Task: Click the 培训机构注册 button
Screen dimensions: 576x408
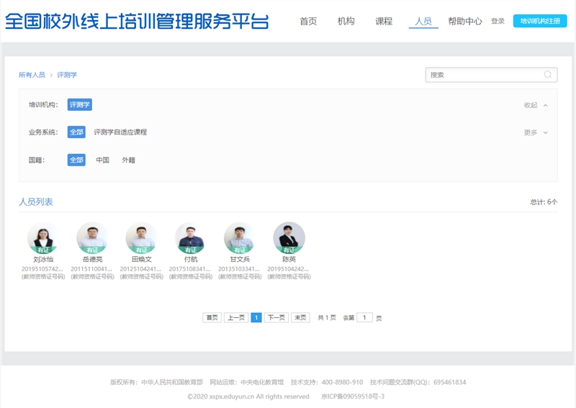Action: pyautogui.click(x=540, y=21)
